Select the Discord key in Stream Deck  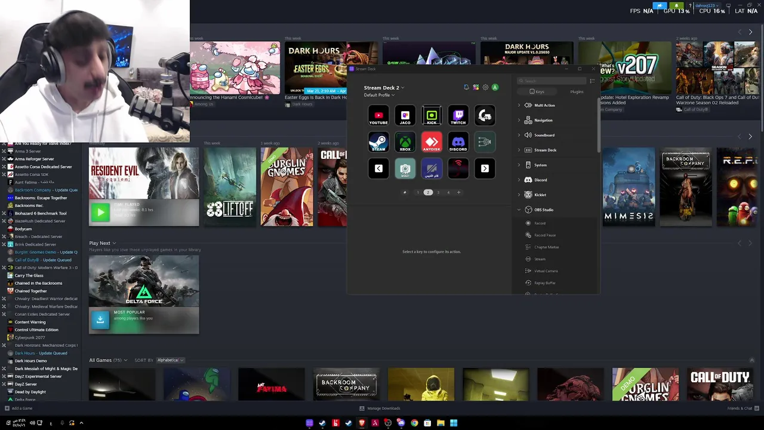pos(458,142)
